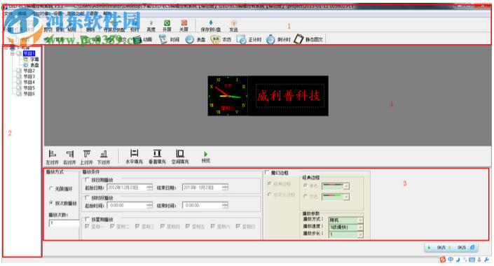Screen dimensions: 494x266
Task: Toggle the 星期日 Sunday checkbox
Action: pyautogui.click(x=238, y=226)
